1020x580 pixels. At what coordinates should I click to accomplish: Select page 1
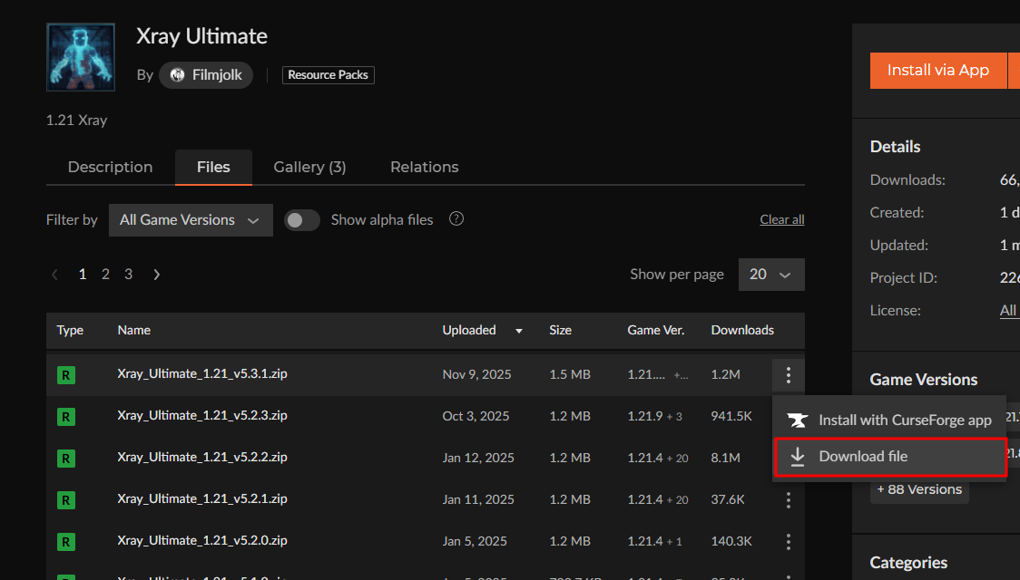83,275
